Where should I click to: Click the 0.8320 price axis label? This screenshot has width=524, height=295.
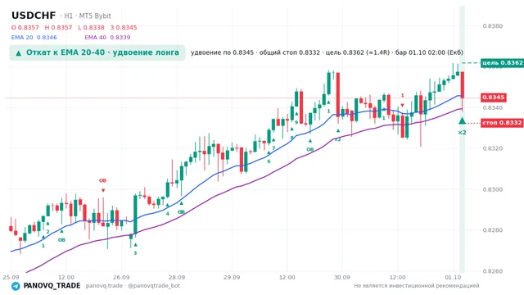coord(493,148)
